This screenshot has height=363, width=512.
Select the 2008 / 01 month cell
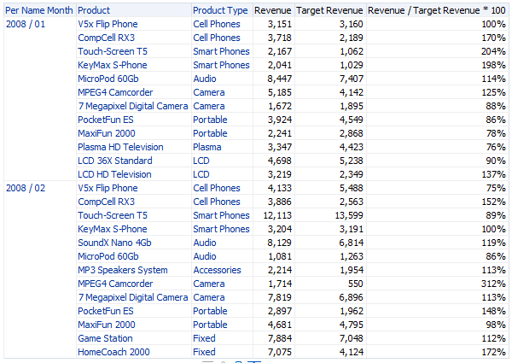coord(24,24)
